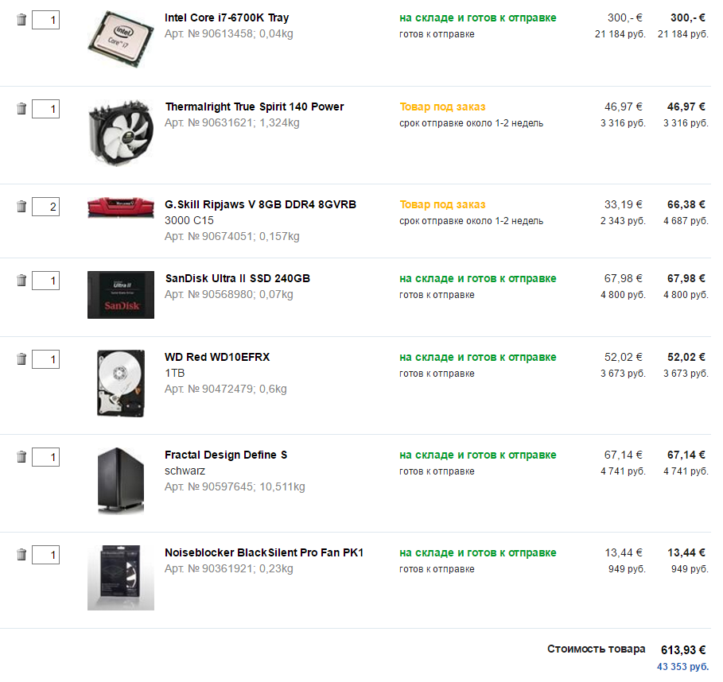
Task: Focus the quantity field for WD Red drive
Action: point(45,359)
